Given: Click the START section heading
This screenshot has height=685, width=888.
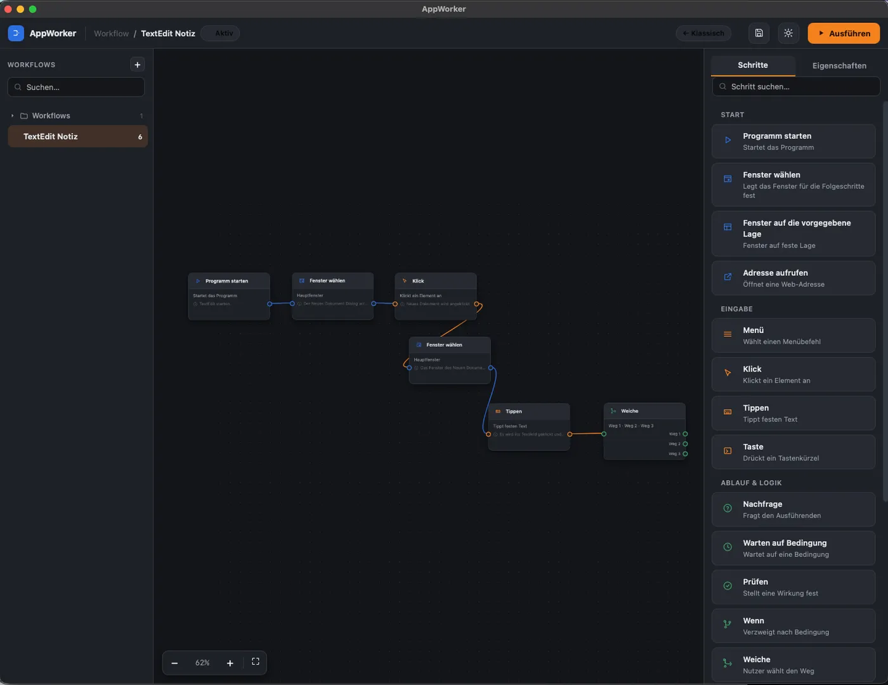Looking at the screenshot, I should click(732, 115).
